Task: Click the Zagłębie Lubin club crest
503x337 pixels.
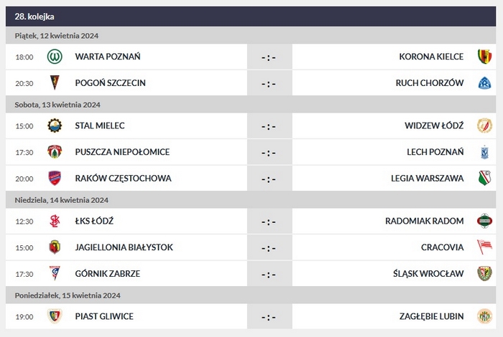Action: pyautogui.click(x=484, y=315)
